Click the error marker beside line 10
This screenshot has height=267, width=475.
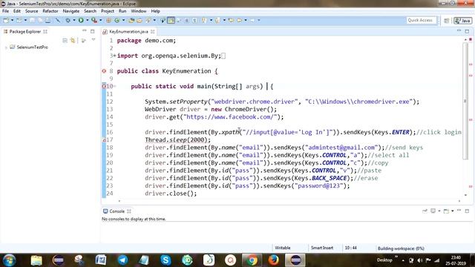tap(104, 86)
